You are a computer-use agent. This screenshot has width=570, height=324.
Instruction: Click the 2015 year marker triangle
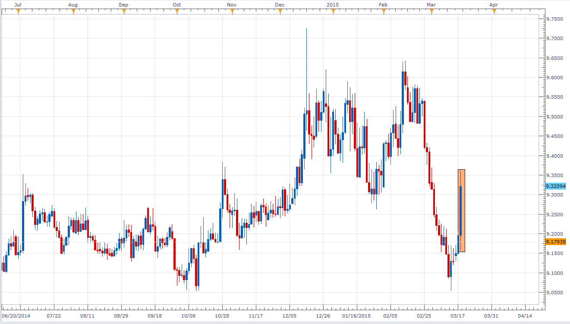coord(333,12)
